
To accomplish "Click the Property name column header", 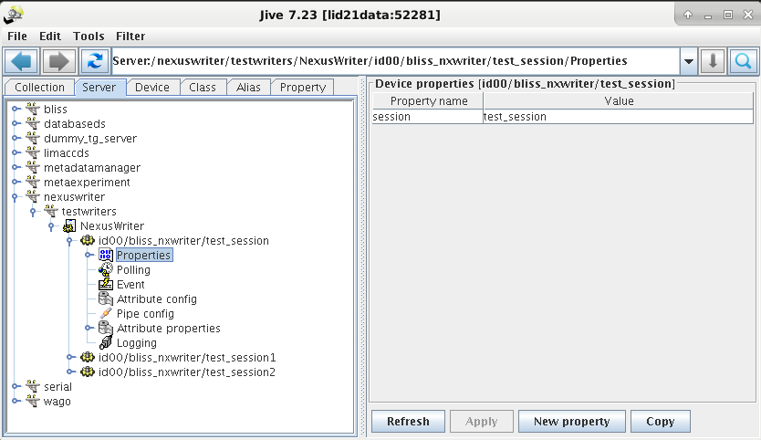I will tap(428, 101).
